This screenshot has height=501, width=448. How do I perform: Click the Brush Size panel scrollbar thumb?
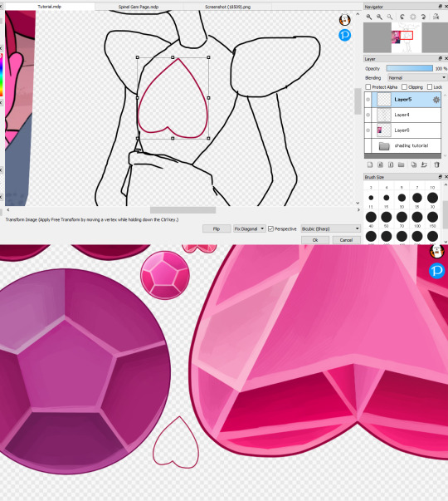446,214
